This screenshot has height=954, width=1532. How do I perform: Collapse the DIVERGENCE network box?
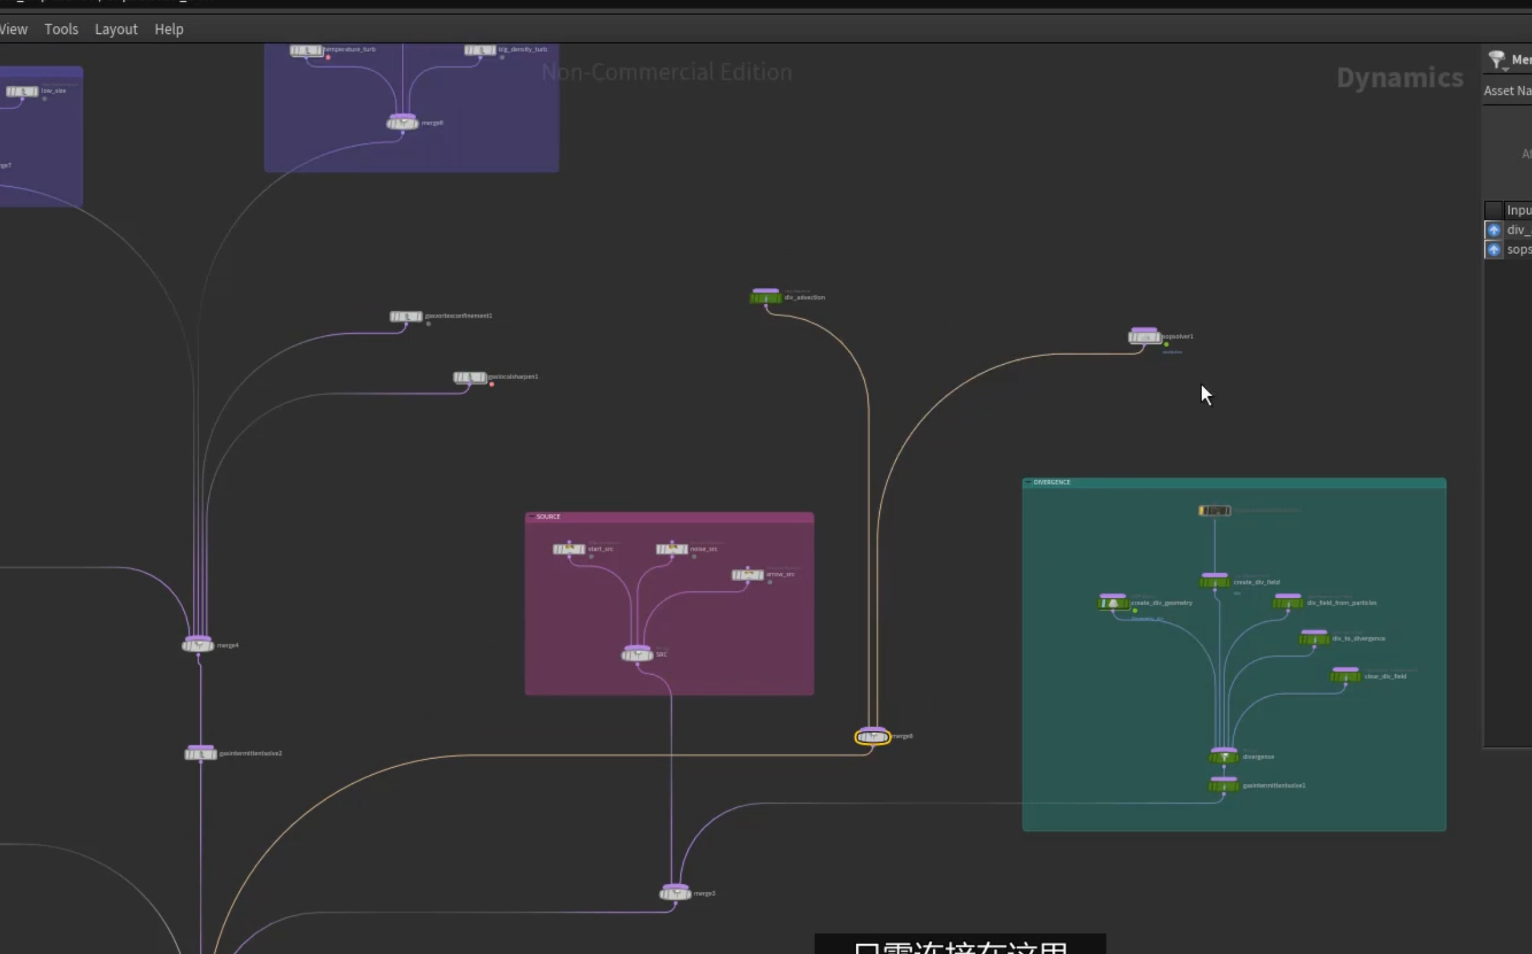coord(1028,482)
